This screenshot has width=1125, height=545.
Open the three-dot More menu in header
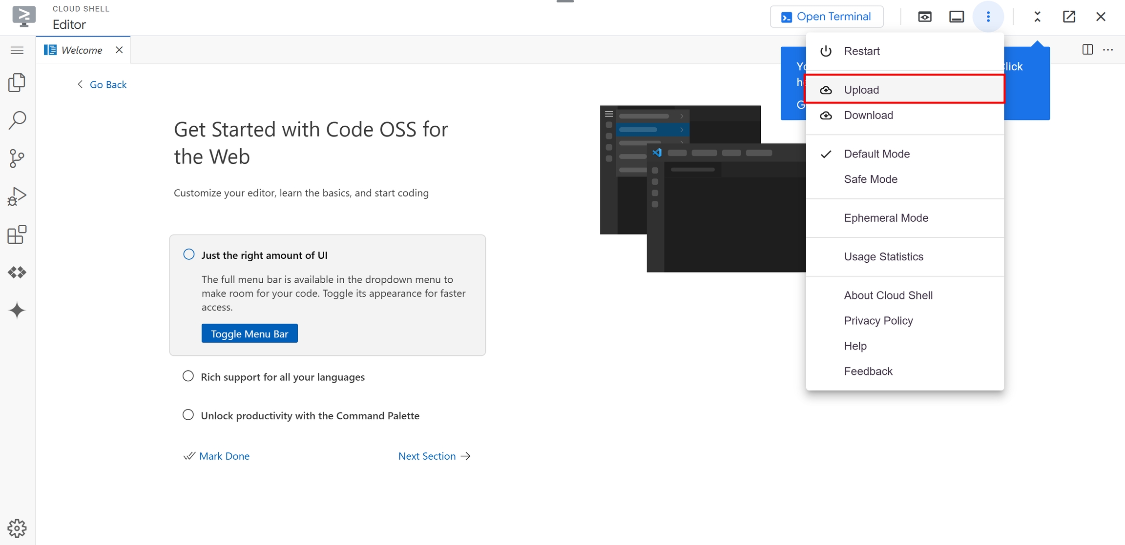pos(988,17)
